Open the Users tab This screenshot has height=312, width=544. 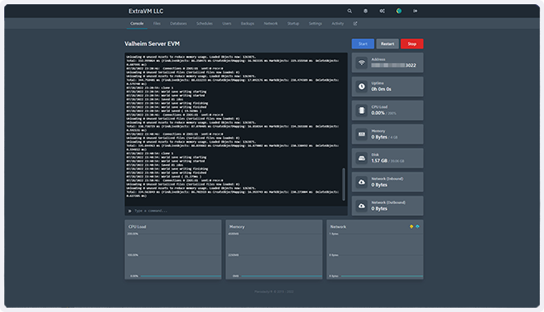click(x=227, y=24)
